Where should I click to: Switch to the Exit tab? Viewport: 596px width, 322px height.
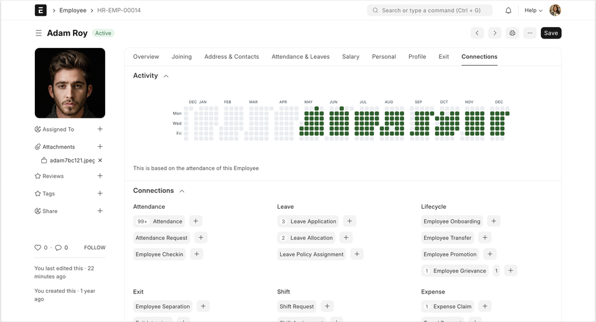pos(444,56)
